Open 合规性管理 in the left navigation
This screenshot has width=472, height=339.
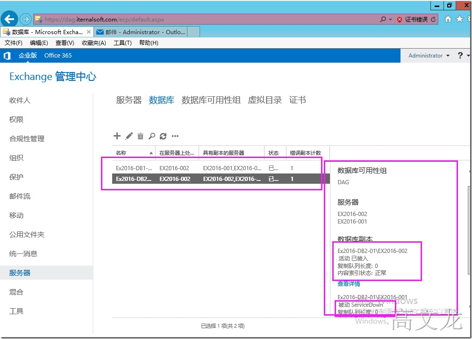(27, 138)
